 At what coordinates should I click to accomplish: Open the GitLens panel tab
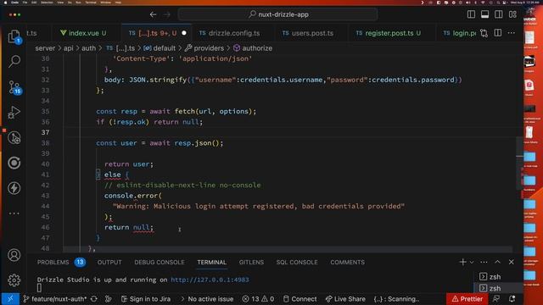pos(251,262)
